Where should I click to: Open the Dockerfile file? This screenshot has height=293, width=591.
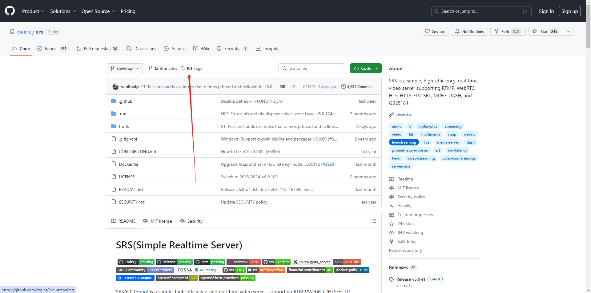128,164
